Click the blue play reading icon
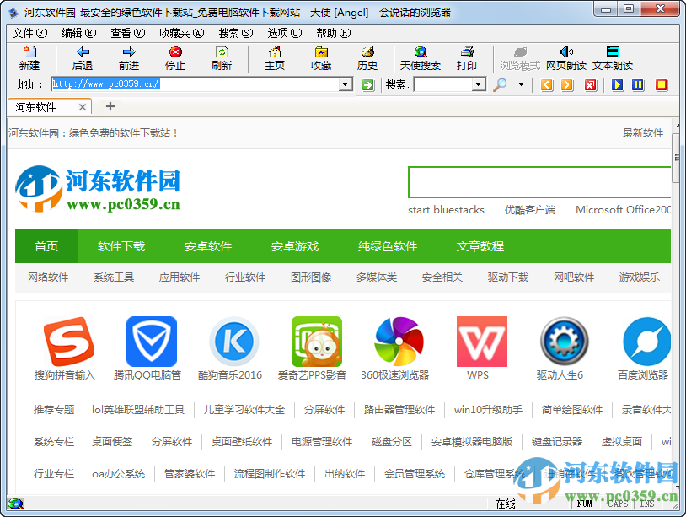The image size is (686, 517). coord(617,84)
